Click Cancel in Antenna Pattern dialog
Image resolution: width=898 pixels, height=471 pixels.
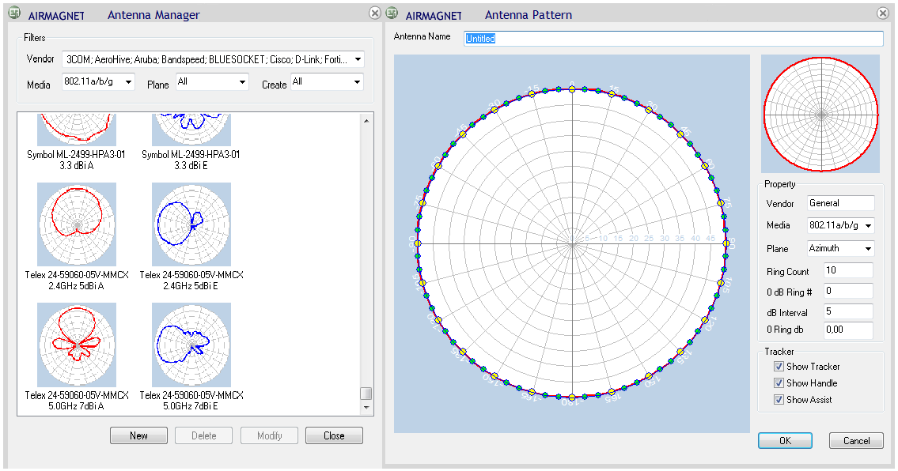856,441
